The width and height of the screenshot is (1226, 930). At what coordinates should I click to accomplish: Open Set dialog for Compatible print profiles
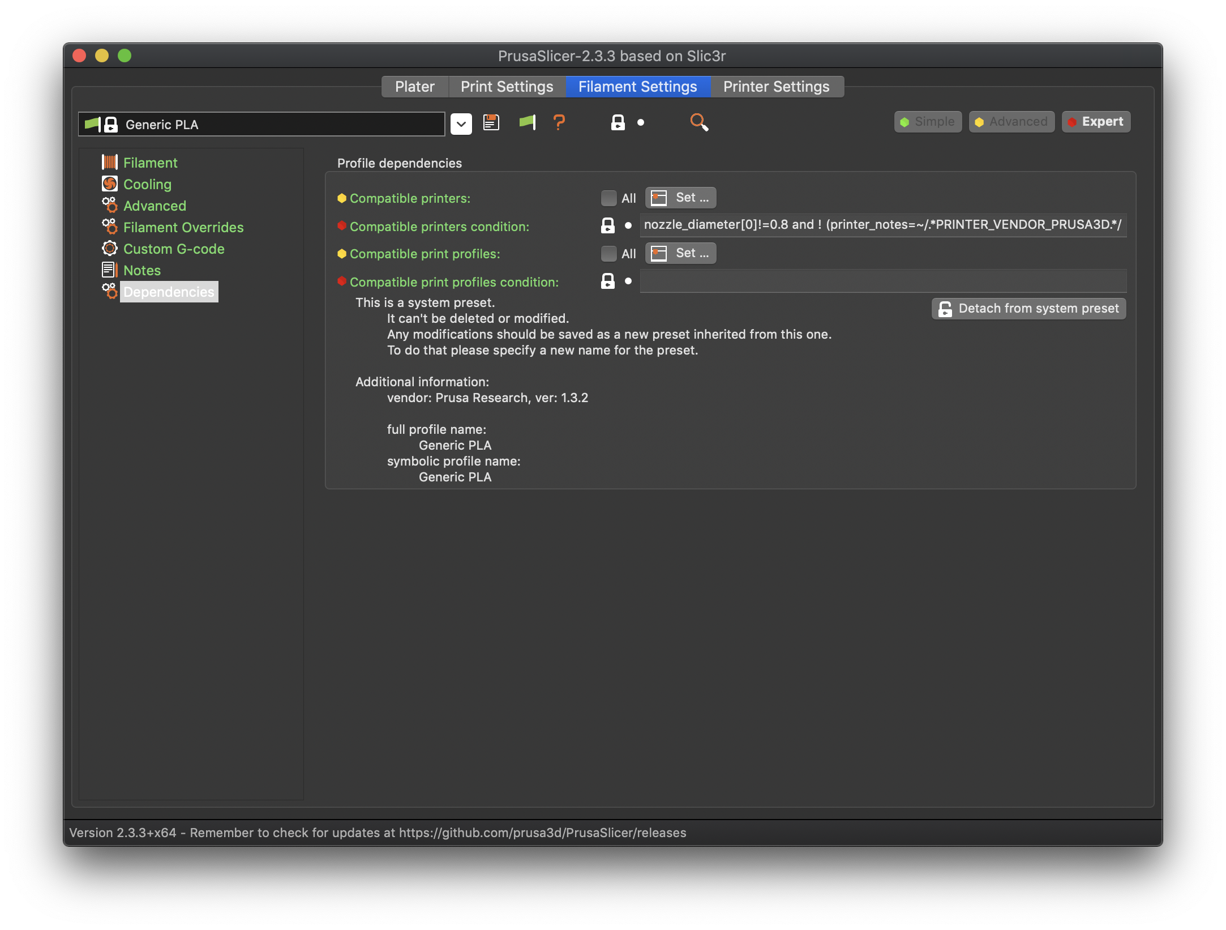[680, 253]
